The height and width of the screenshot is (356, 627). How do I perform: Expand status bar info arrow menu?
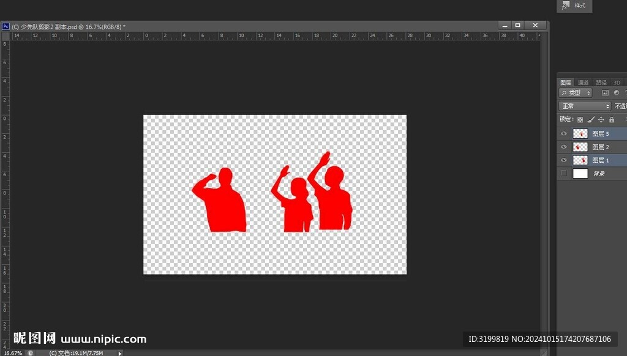point(119,353)
